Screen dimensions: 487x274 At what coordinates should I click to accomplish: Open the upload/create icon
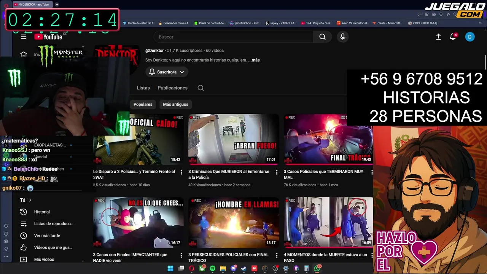[x=438, y=37]
